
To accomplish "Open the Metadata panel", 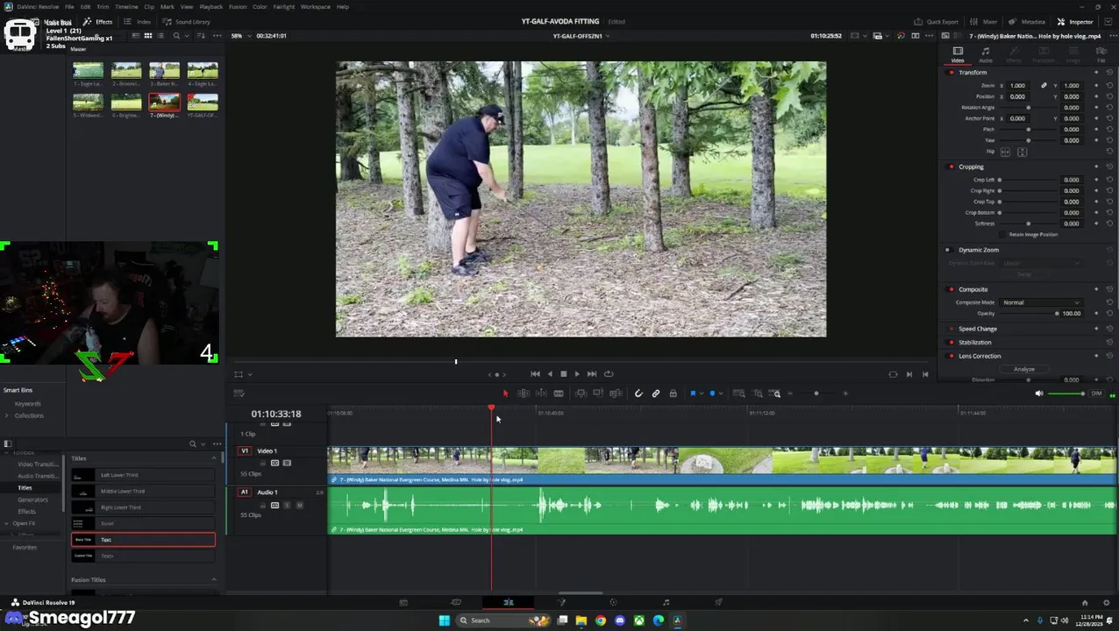I will coord(1027,22).
